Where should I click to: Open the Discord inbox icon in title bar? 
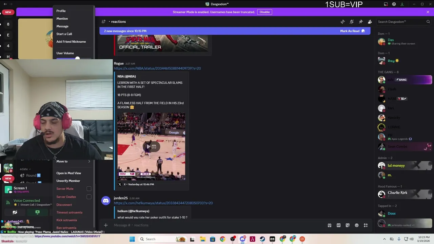(386, 4)
